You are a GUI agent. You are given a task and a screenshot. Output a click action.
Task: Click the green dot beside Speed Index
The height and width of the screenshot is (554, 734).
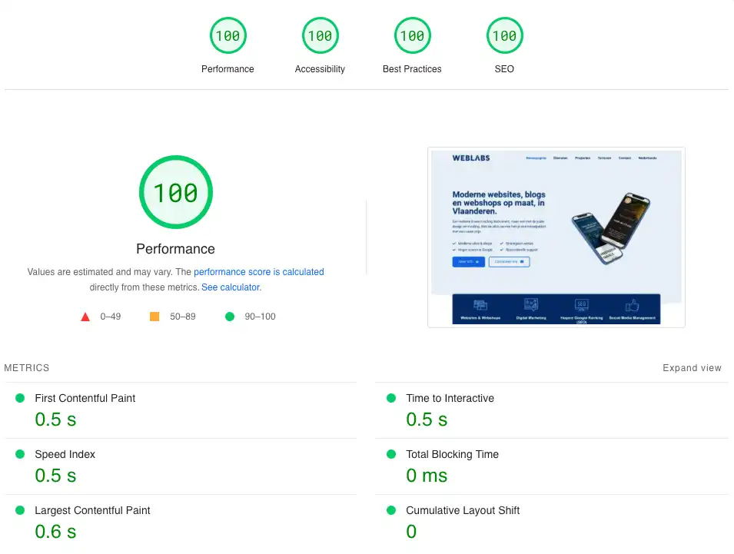tap(20, 454)
